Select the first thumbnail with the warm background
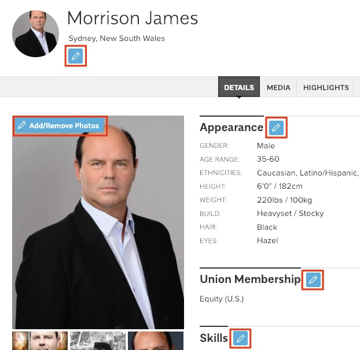The width and height of the screenshot is (360, 350). (40, 341)
